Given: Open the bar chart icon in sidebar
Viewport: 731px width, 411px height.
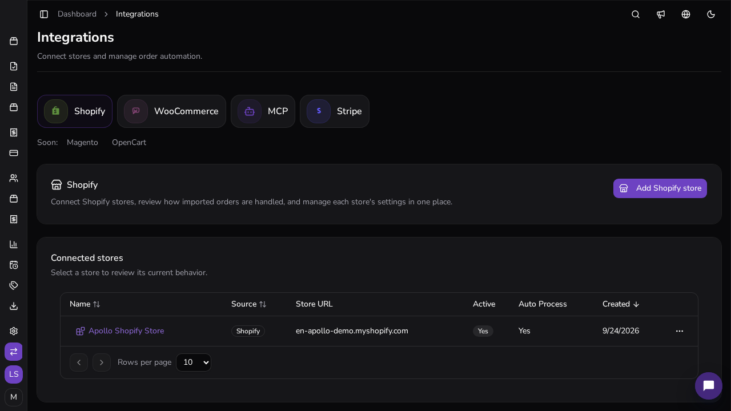Looking at the screenshot, I should (x=14, y=244).
